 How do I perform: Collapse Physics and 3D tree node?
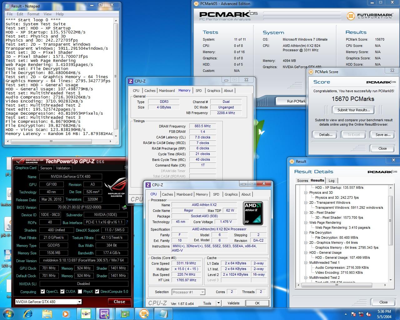pos(306,193)
